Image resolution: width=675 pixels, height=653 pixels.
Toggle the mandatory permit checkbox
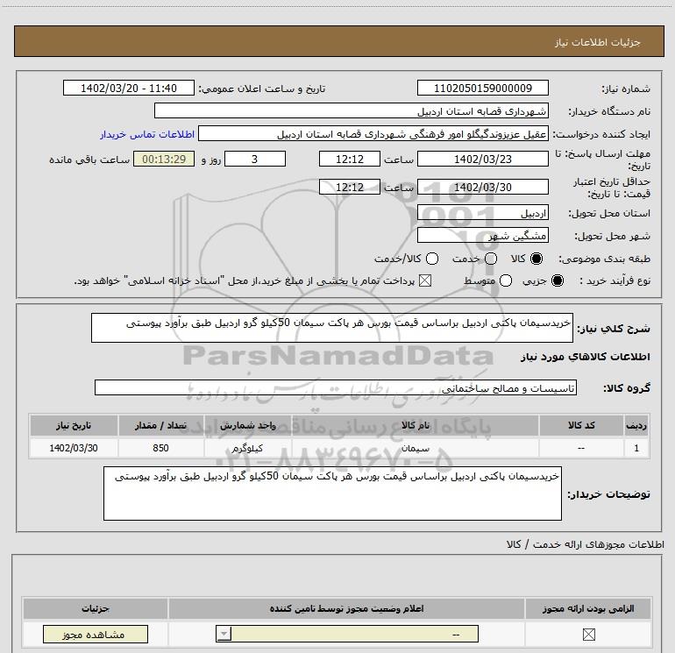(x=588, y=634)
